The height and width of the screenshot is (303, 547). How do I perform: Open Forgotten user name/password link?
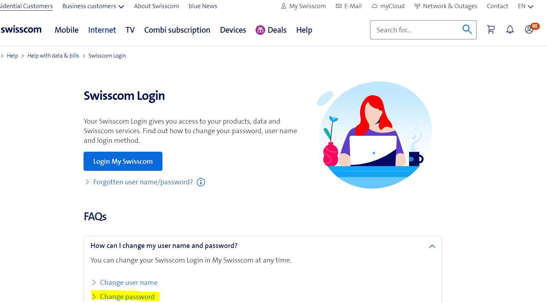pos(143,182)
